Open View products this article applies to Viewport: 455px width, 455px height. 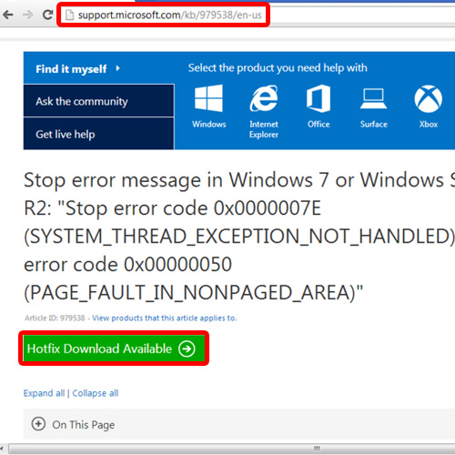pyautogui.click(x=165, y=318)
